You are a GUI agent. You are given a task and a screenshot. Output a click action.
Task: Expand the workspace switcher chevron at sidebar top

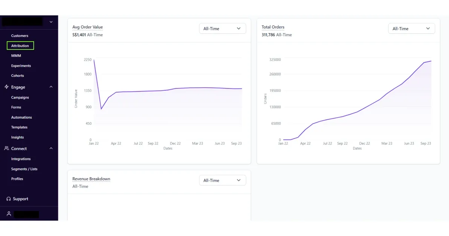[51, 22]
